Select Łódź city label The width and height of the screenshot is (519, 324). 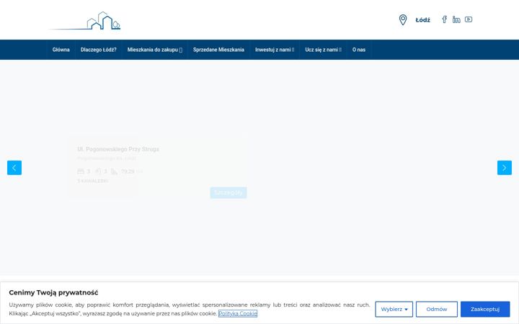point(422,20)
